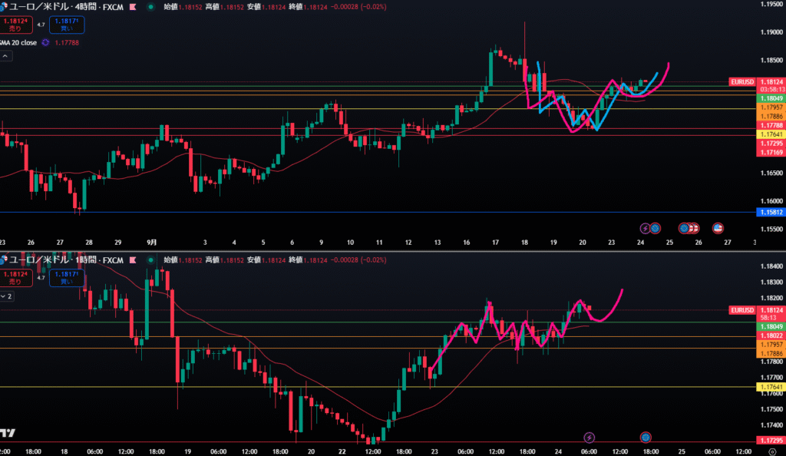Click the SMA 20 indicator's purple icon
The width and height of the screenshot is (786, 456).
pyautogui.click(x=46, y=43)
